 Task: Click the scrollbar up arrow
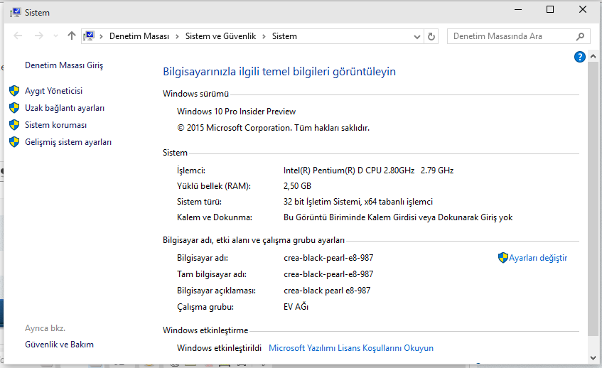593,57
